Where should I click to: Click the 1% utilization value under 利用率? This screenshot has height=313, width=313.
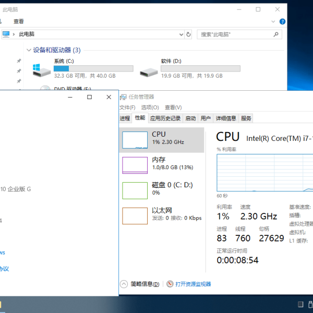pyautogui.click(x=223, y=216)
